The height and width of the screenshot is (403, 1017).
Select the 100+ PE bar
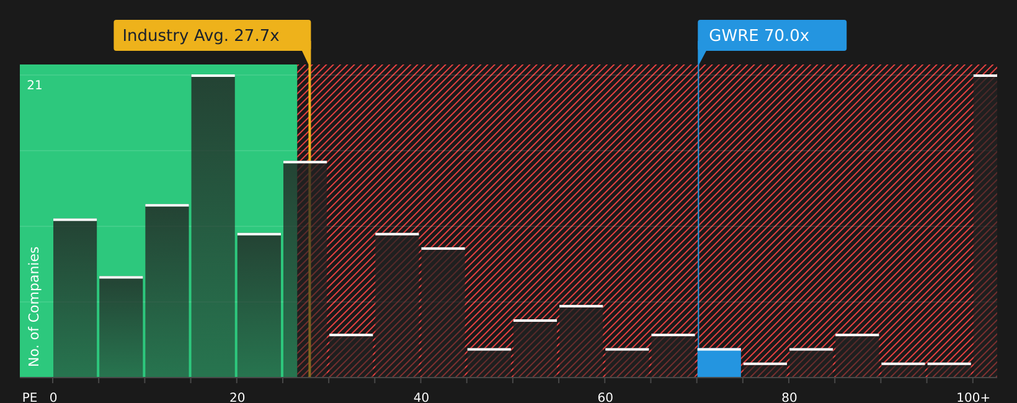coord(985,226)
